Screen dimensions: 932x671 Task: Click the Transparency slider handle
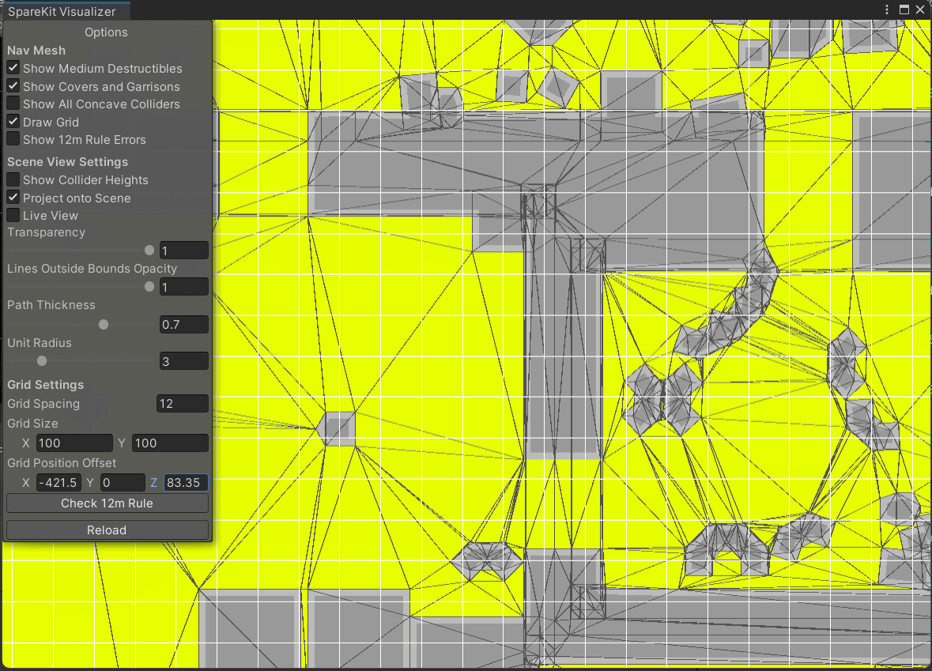point(149,251)
